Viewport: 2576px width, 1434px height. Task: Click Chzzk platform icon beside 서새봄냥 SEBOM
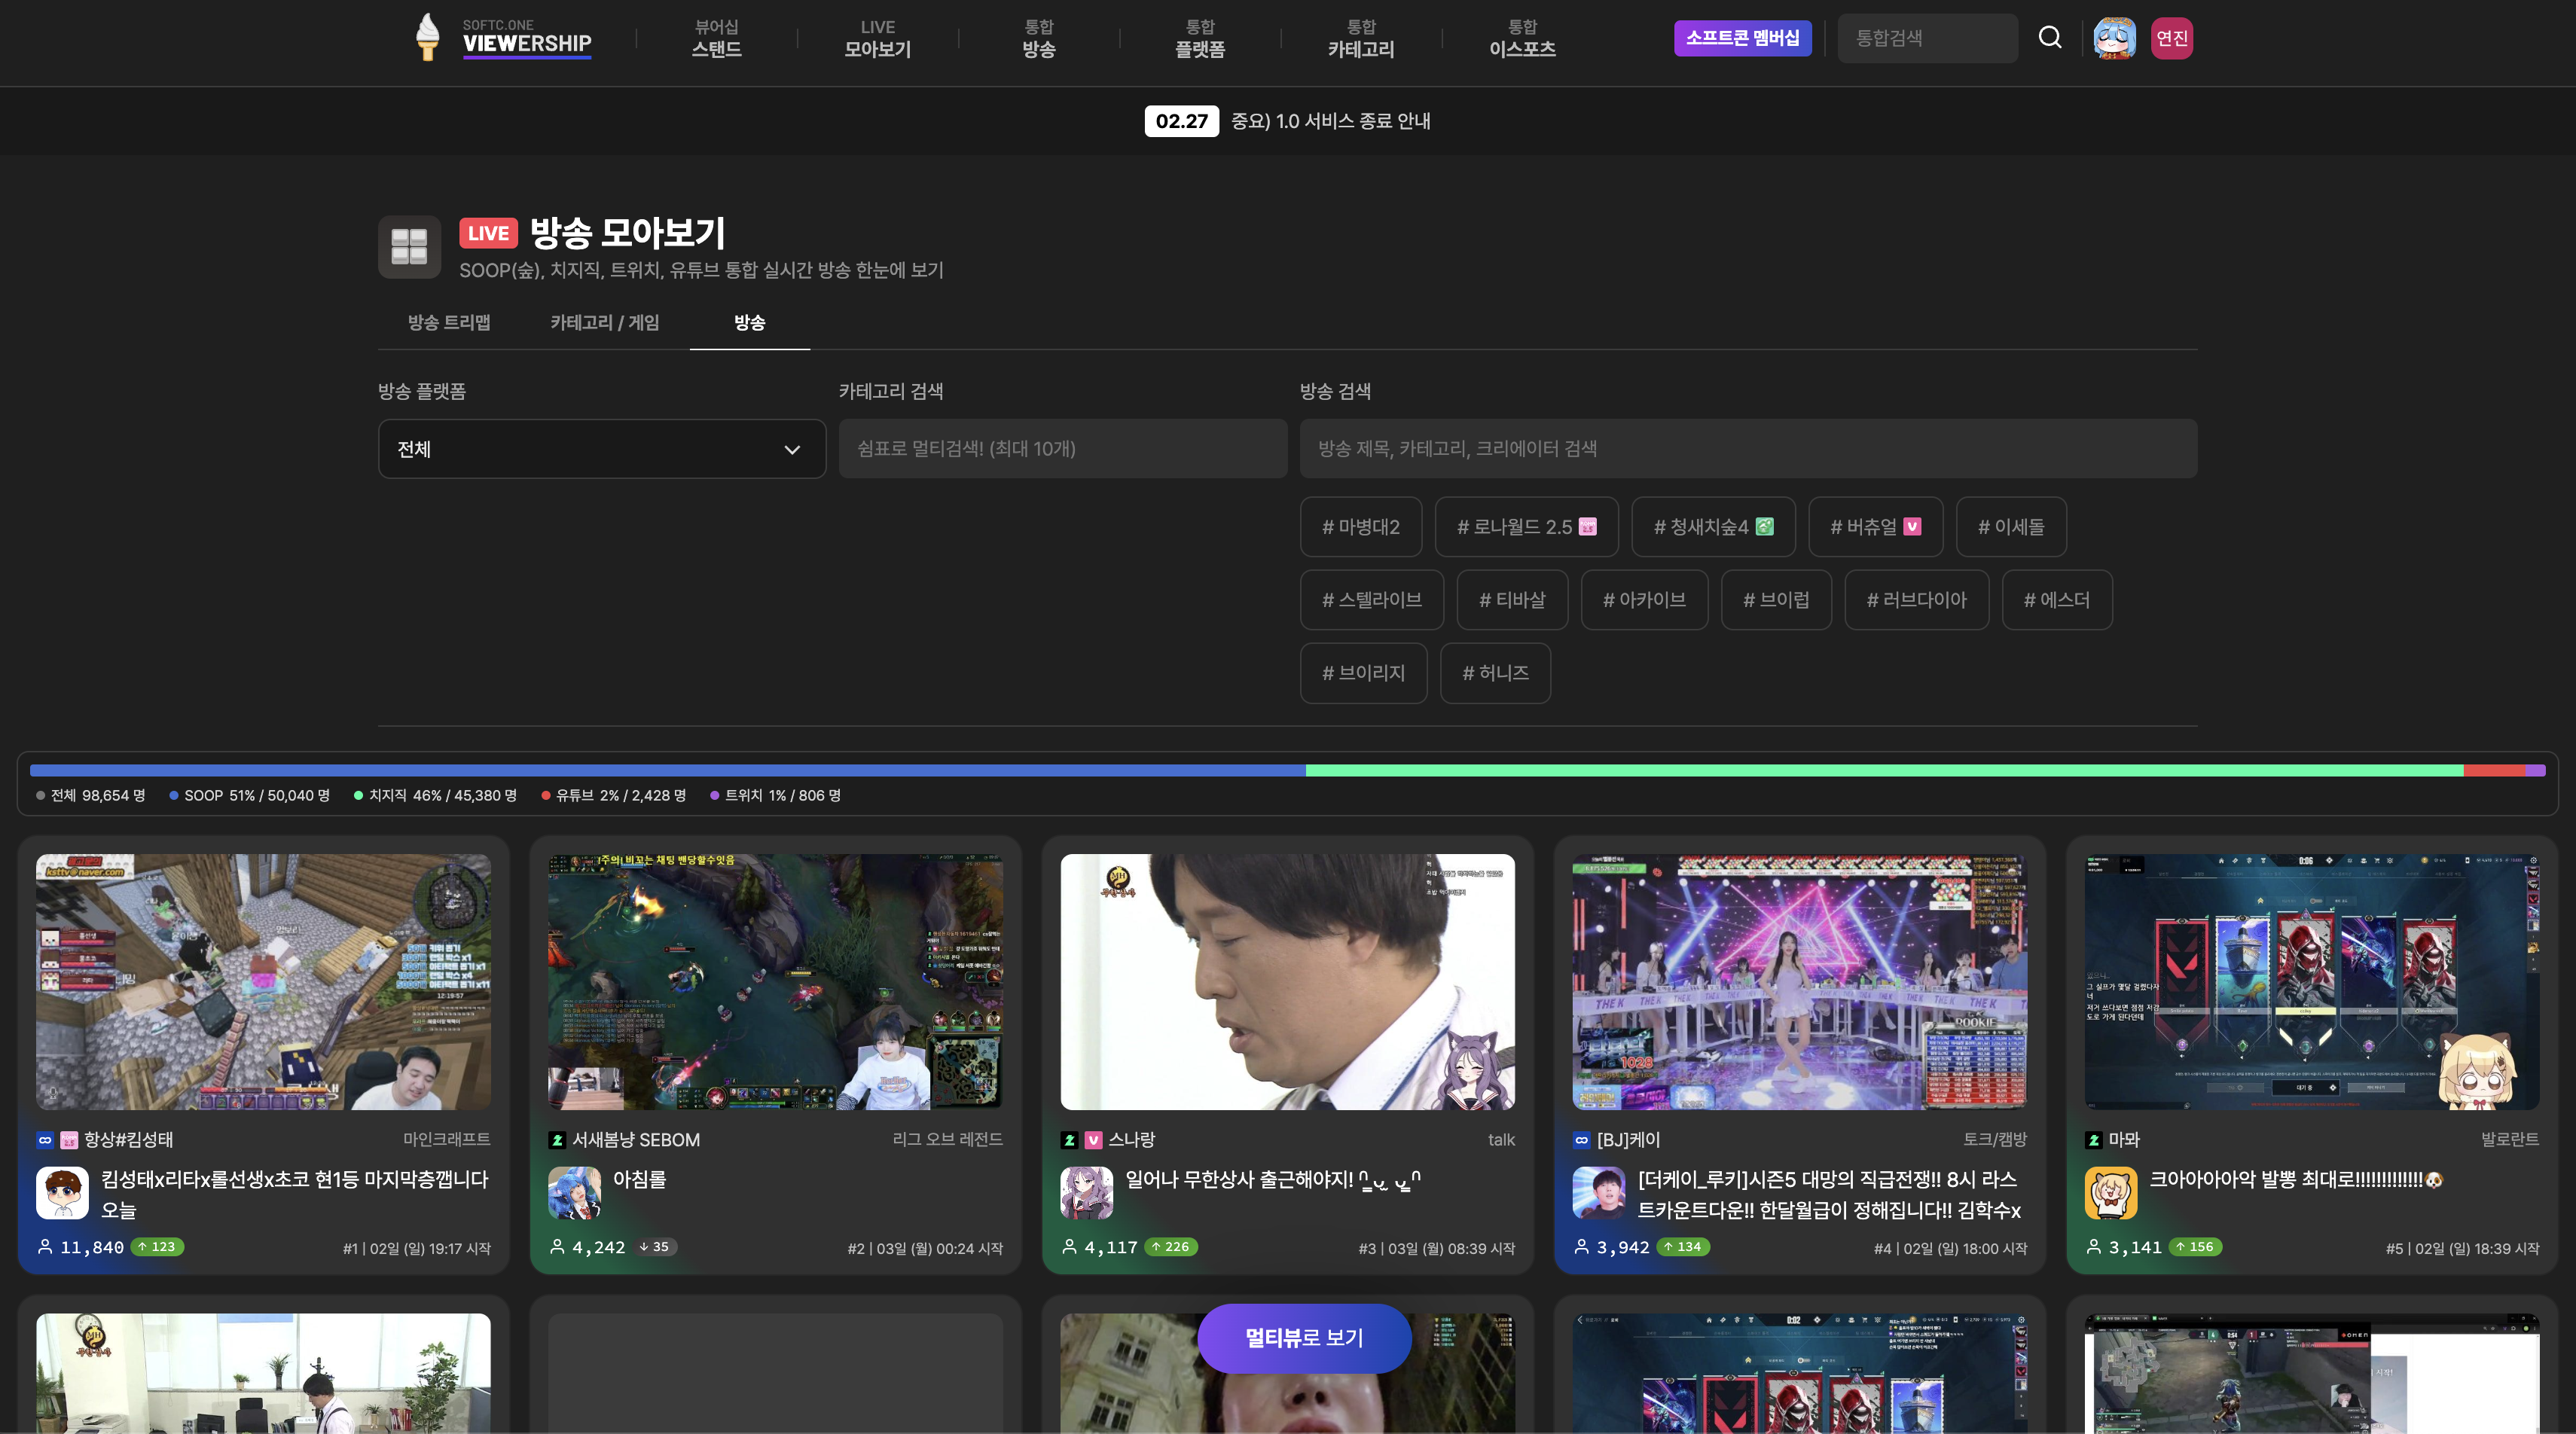557,1140
